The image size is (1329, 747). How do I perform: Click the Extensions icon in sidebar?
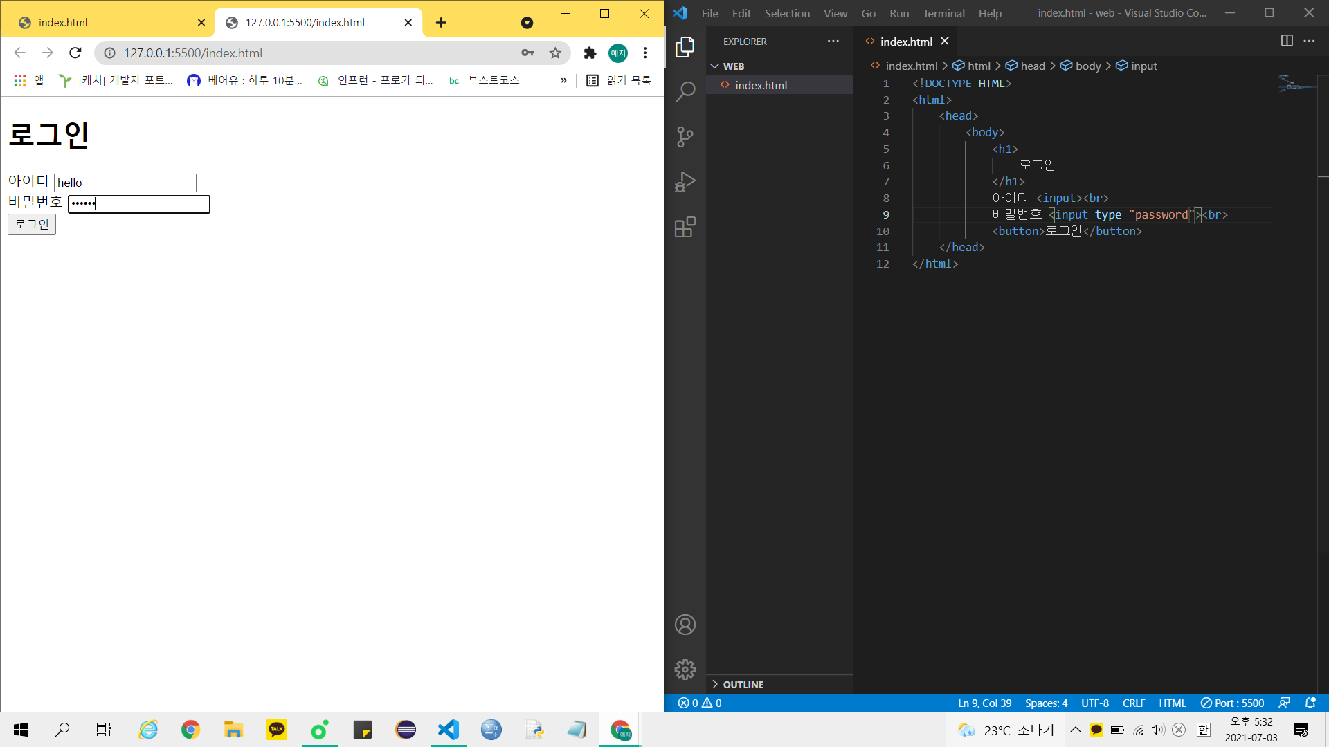(685, 227)
